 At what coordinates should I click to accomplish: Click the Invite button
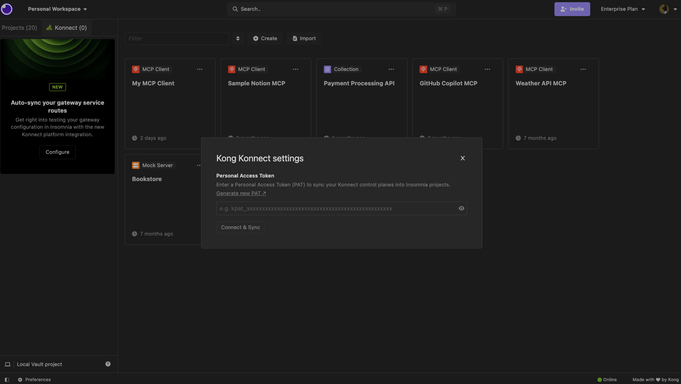pos(572,9)
